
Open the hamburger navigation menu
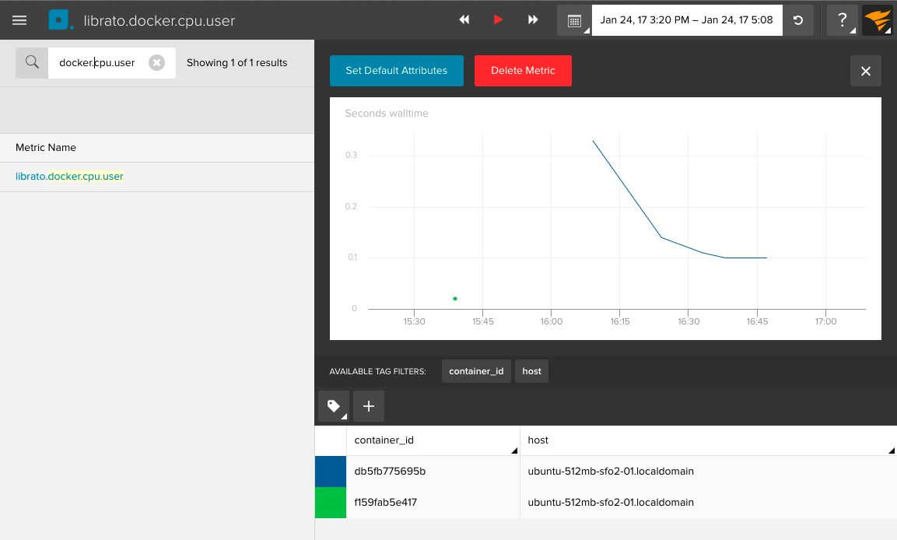19,20
